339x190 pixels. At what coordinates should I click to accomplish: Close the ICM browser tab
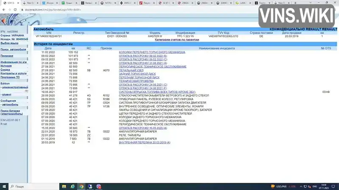click(18, 3)
